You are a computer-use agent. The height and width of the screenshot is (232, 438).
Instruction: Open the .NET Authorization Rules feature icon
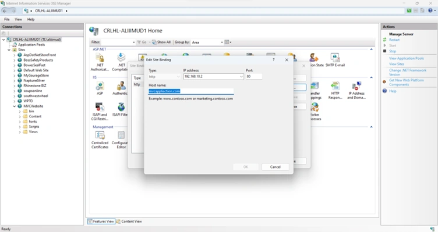[x=100, y=62]
